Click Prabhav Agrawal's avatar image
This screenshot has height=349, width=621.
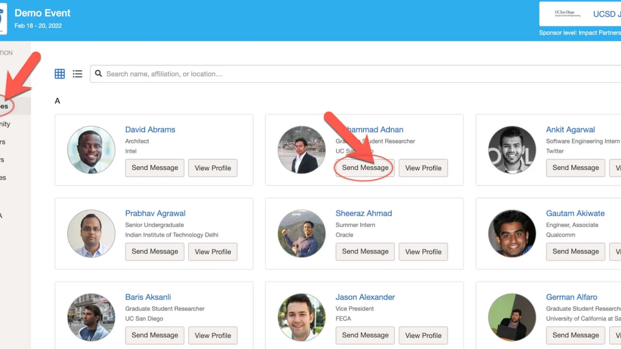coord(91,234)
